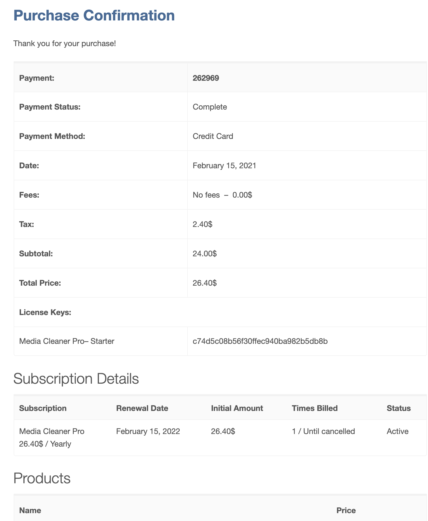Click the Active subscription status
This screenshot has width=428, height=521.
pyautogui.click(x=398, y=431)
